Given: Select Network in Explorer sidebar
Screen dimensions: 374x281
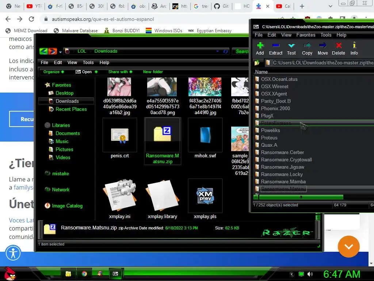Looking at the screenshot, I should tap(57, 190).
